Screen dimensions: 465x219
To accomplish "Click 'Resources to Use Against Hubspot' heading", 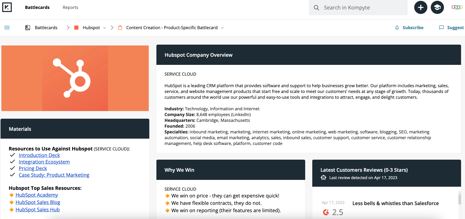I will point(51,149).
